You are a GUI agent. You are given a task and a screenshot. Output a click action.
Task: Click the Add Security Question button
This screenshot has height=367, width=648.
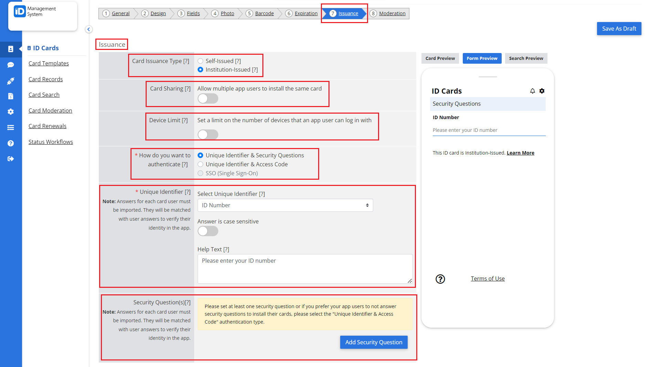click(x=374, y=342)
